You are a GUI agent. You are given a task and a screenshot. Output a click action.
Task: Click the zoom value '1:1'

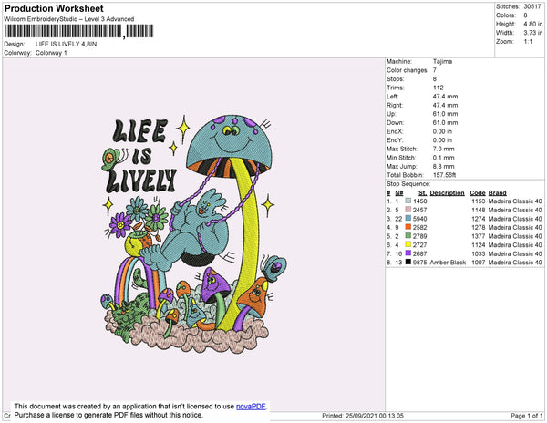(528, 42)
